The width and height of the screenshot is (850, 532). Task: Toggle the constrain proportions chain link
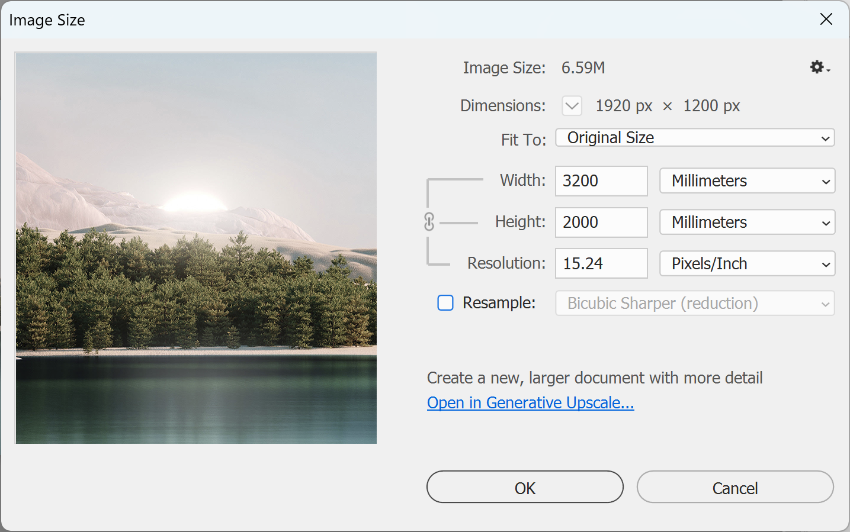[x=429, y=222]
